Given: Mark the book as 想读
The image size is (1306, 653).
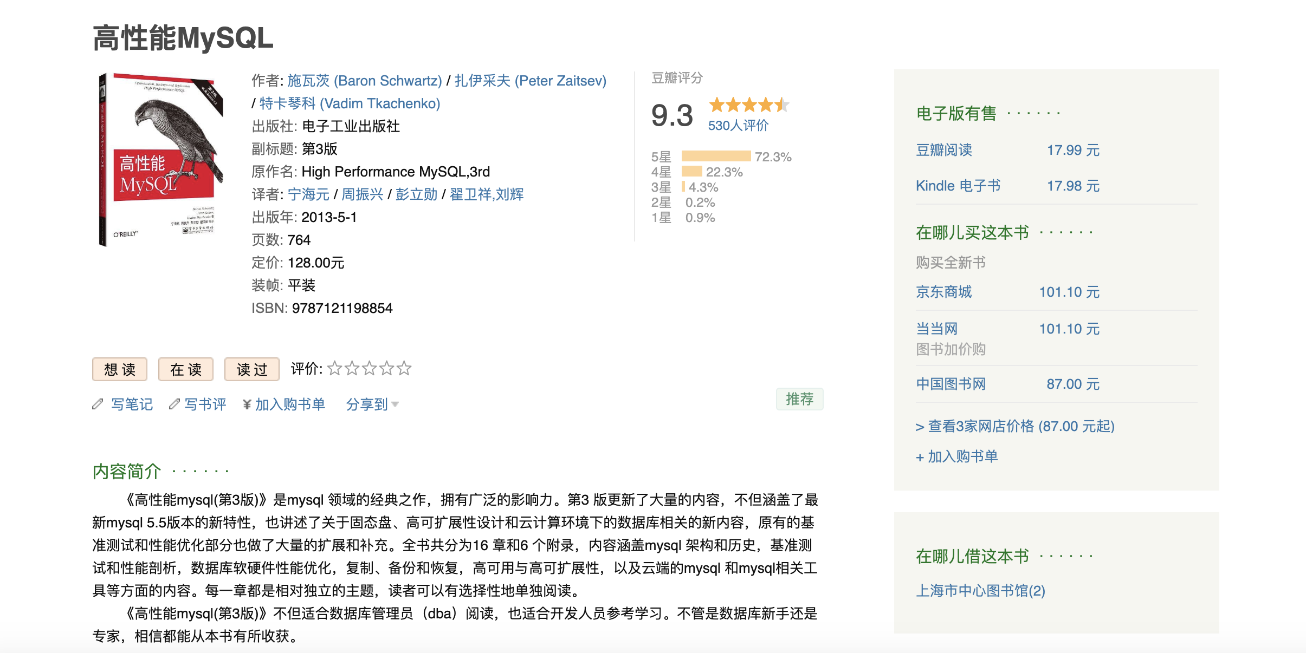Looking at the screenshot, I should 120,369.
